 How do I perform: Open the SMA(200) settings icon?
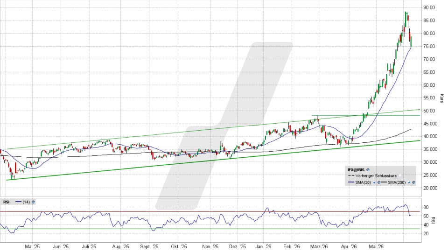tap(413, 182)
